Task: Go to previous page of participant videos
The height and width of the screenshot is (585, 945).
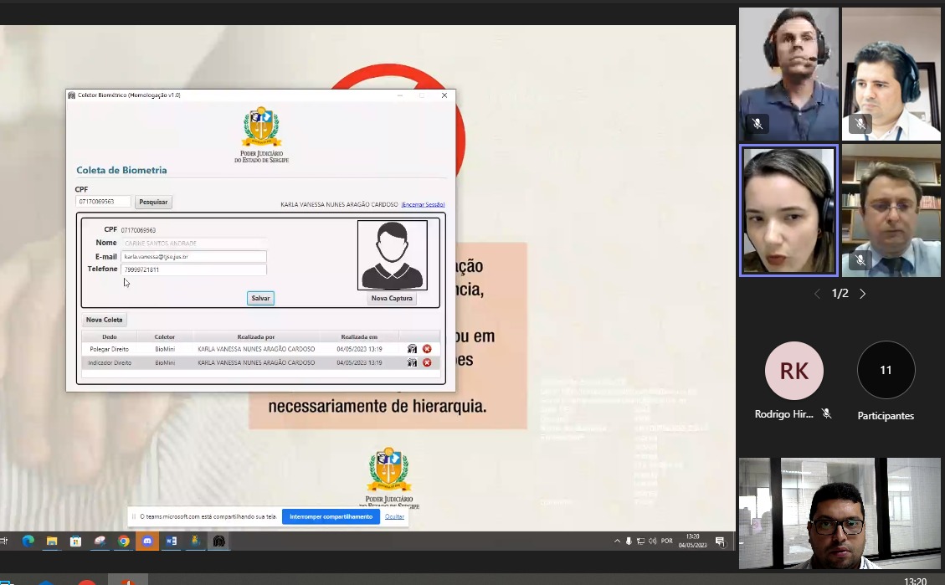Action: coord(818,294)
